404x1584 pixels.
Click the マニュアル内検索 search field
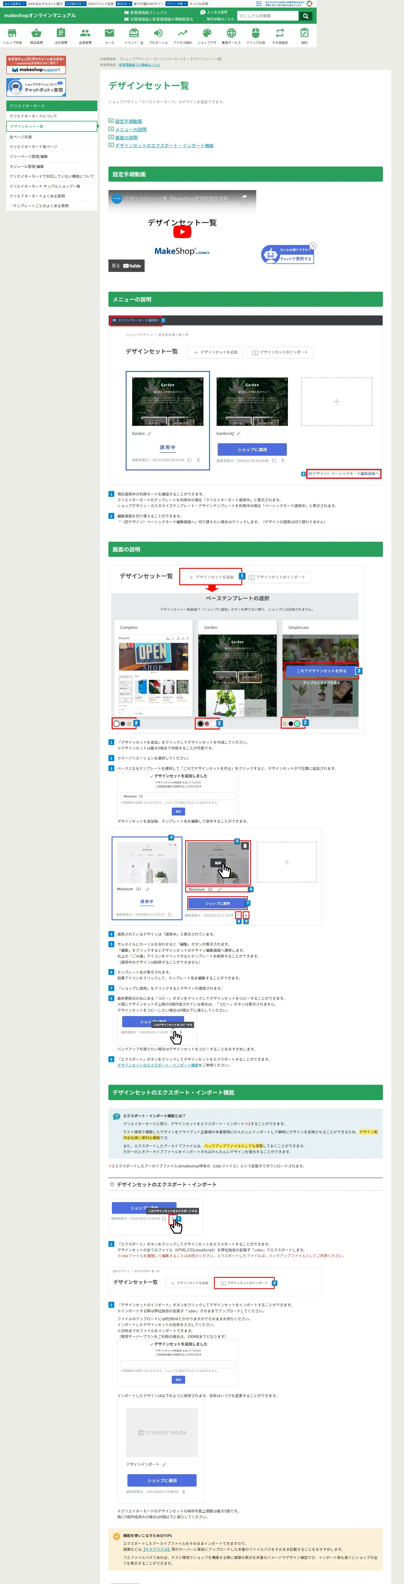(268, 16)
